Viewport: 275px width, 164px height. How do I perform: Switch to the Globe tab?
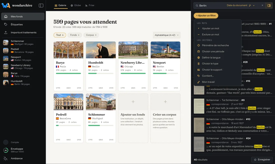click(76, 5)
